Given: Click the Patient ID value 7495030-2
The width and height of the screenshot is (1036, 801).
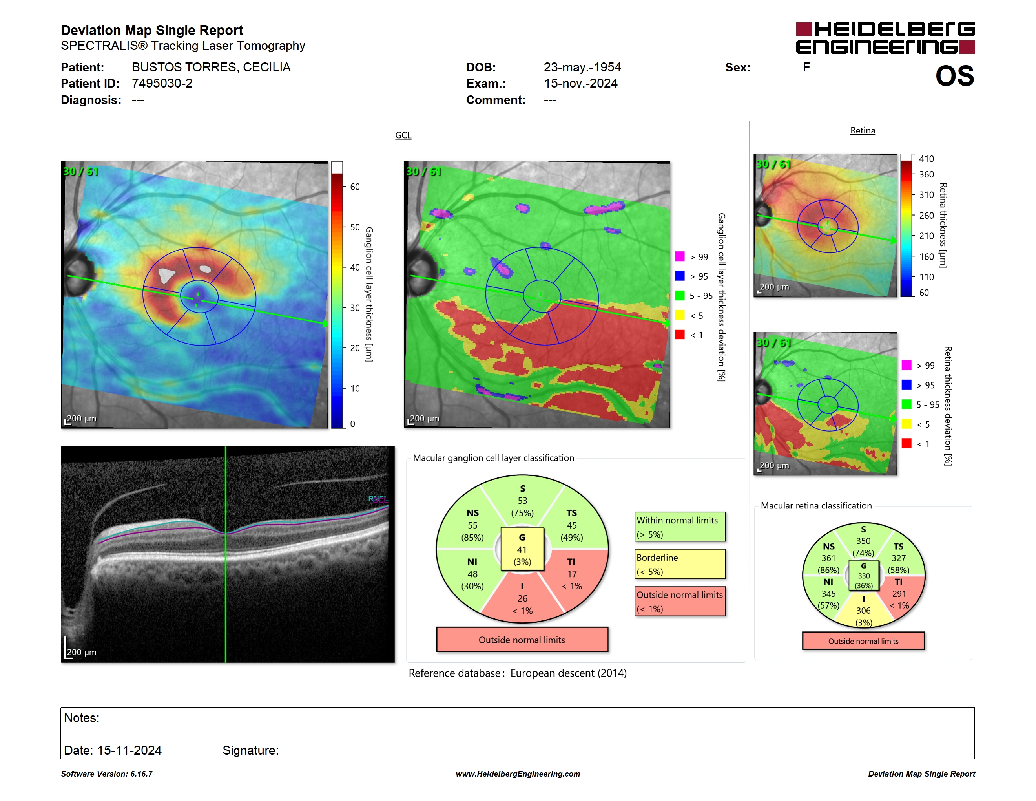Looking at the screenshot, I should pyautogui.click(x=162, y=84).
